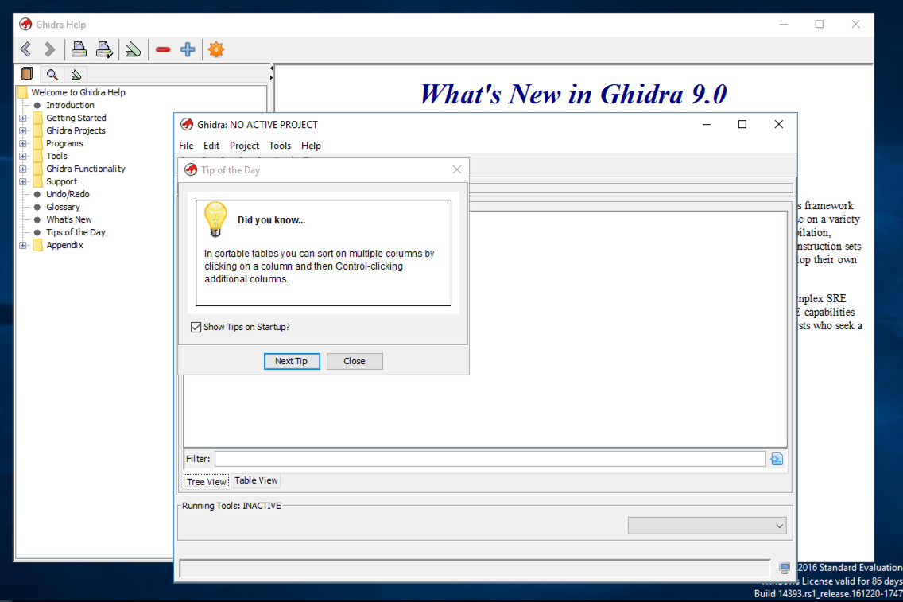Switch to Table of Contents book tab
This screenshot has height=602, width=903.
(x=27, y=74)
